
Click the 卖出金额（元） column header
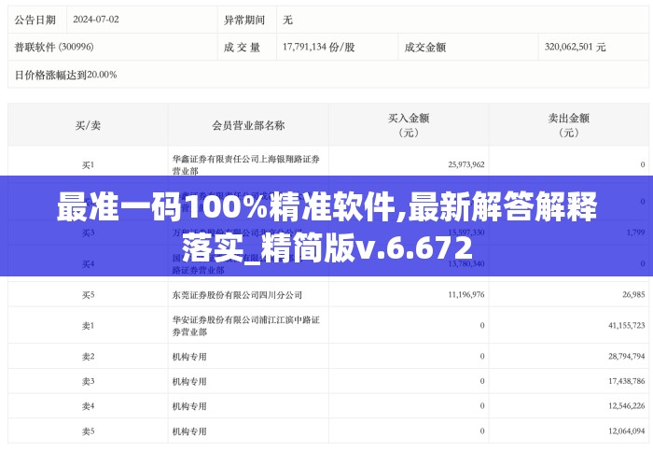click(x=569, y=125)
